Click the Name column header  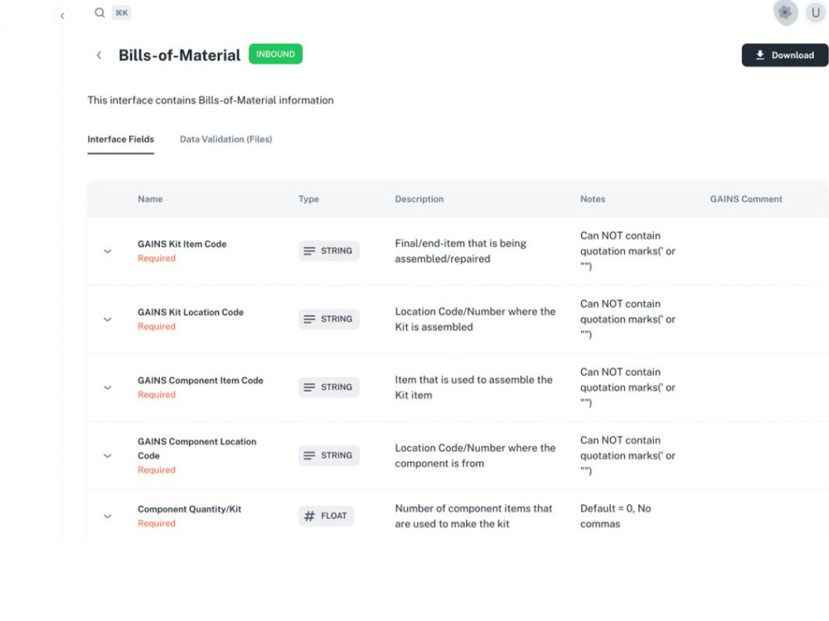(x=150, y=199)
